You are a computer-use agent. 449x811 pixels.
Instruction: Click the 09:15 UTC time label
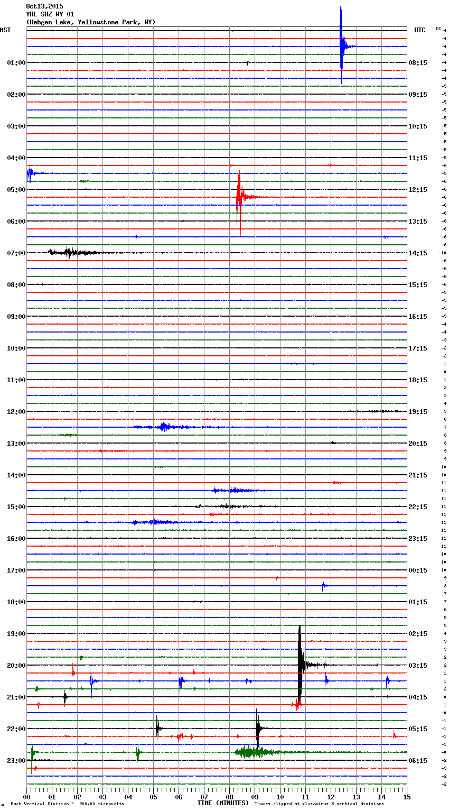pos(418,95)
